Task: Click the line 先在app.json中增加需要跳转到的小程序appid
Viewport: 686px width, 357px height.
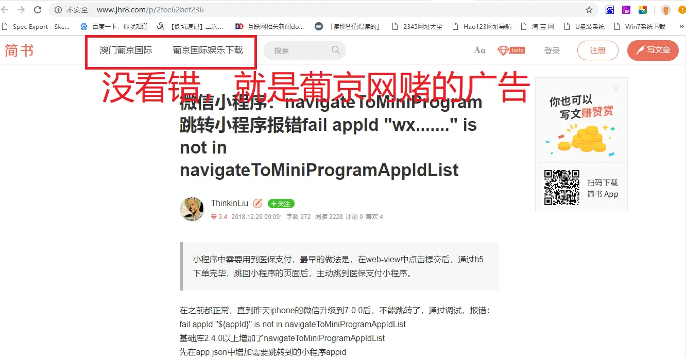Action: 263,352
